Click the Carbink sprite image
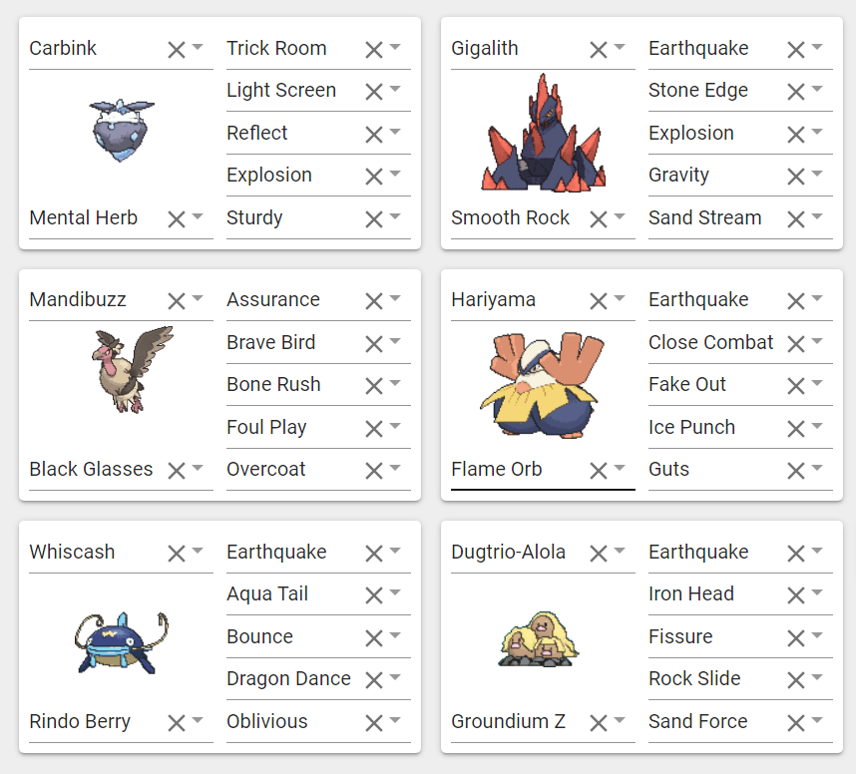Image resolution: width=856 pixels, height=774 pixels. click(x=121, y=131)
